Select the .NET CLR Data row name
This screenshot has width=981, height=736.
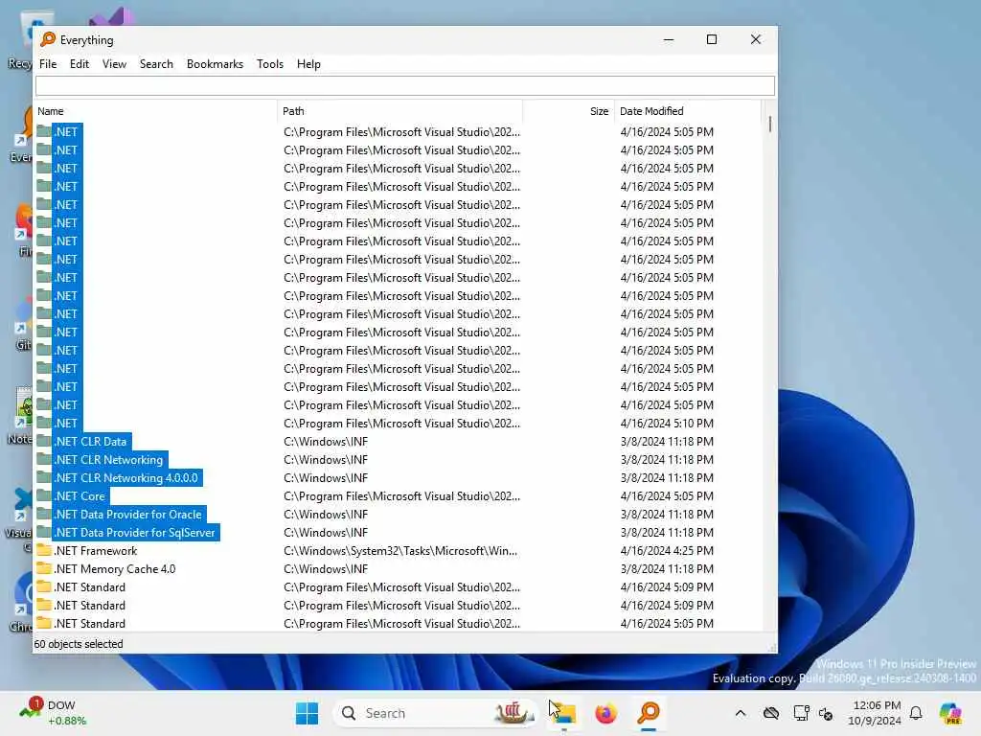(x=91, y=441)
